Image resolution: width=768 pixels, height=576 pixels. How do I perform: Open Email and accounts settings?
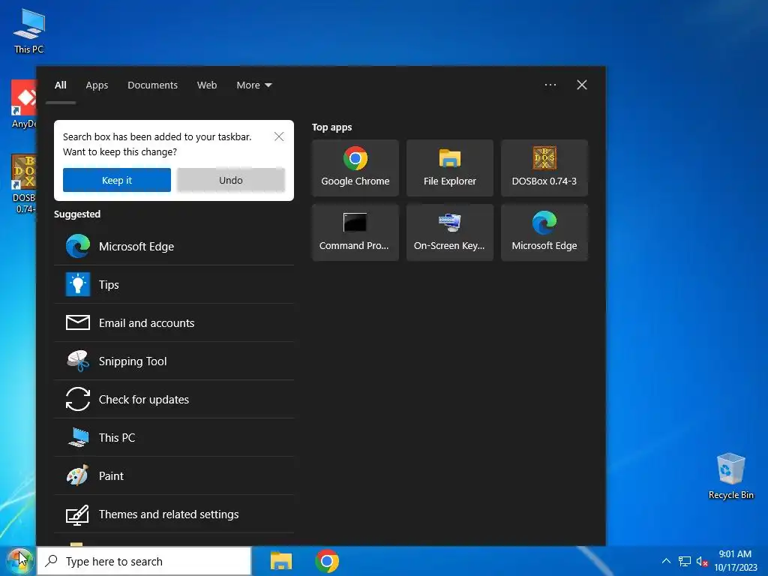174,322
